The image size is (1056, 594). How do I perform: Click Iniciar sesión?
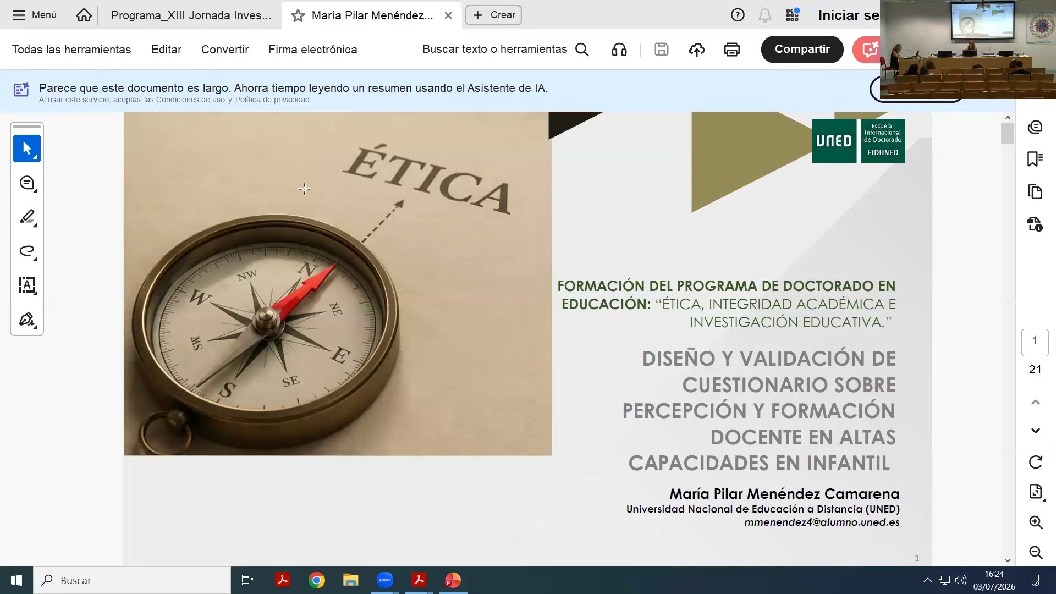coord(849,15)
